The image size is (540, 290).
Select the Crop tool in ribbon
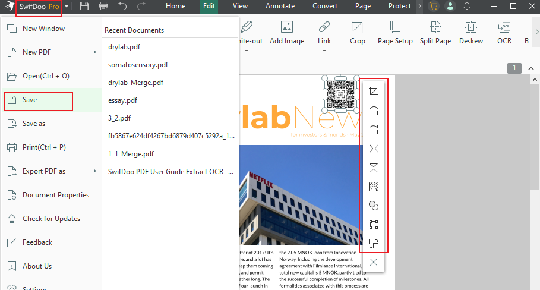click(358, 33)
